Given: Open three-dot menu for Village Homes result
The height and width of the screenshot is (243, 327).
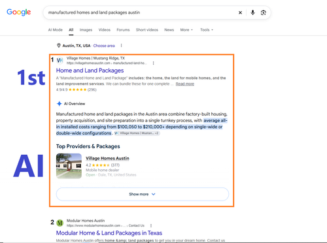Looking at the screenshot, I should click(x=154, y=63).
